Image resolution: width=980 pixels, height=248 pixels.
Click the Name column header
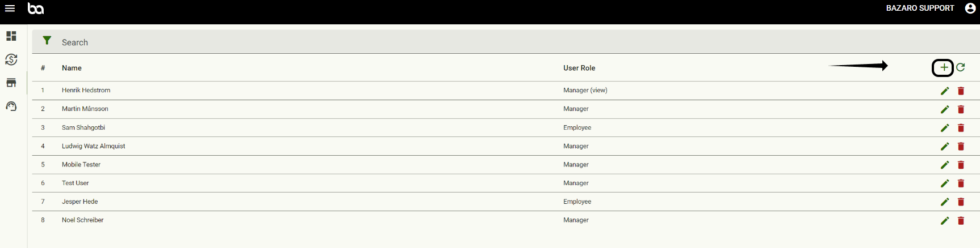[72, 68]
